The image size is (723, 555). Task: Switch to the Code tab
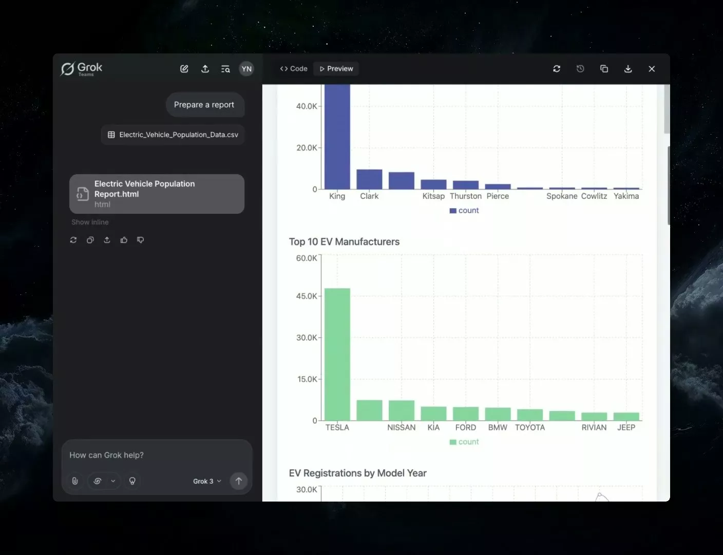tap(294, 69)
